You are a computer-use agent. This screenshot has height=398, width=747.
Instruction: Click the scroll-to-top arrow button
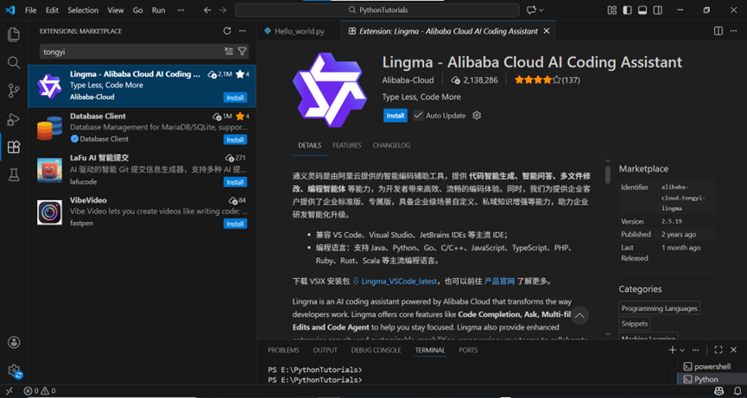click(579, 315)
